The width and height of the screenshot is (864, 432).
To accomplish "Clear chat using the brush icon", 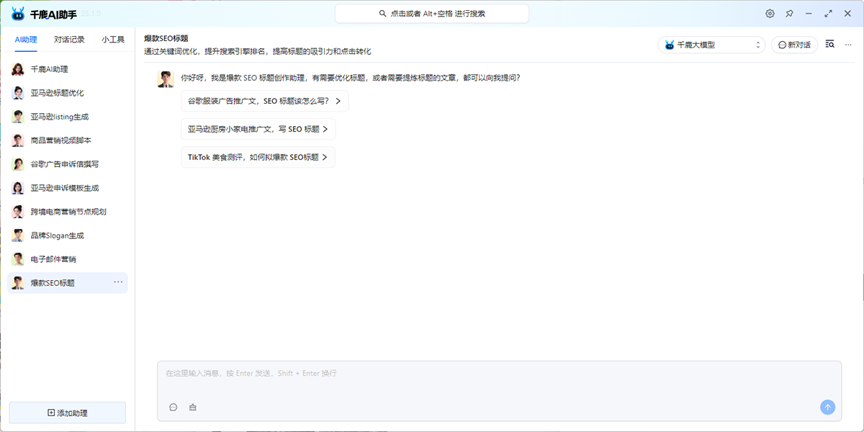I will 192,407.
